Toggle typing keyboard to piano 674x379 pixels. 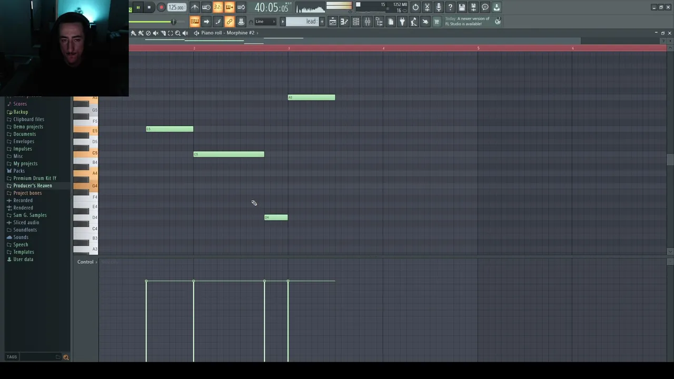point(195,22)
